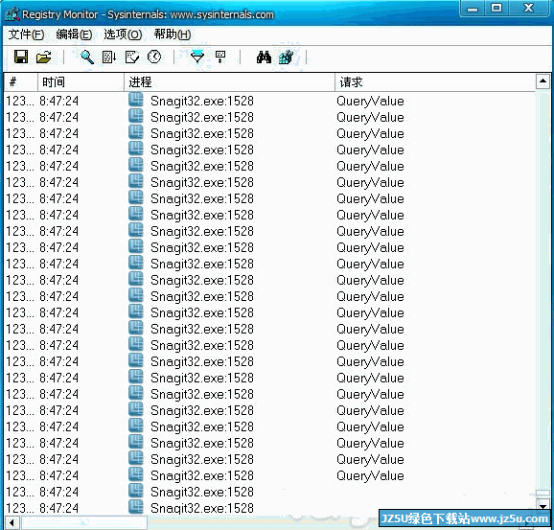Clear the display with eraser icon
This screenshot has width=554, height=530.
coord(132,57)
